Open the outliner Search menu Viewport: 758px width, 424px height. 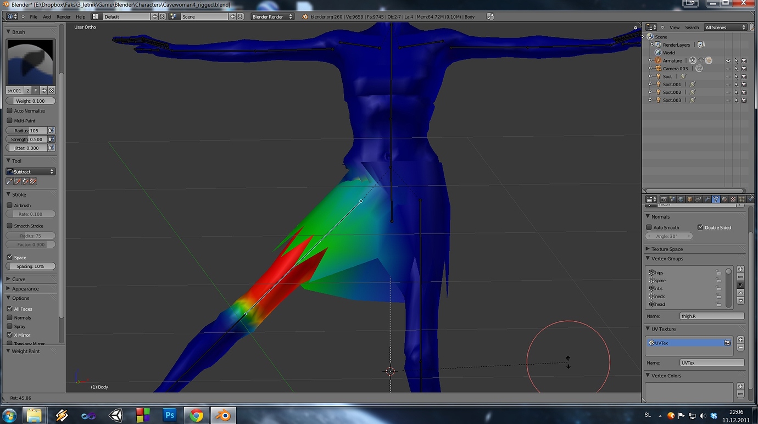pos(692,27)
